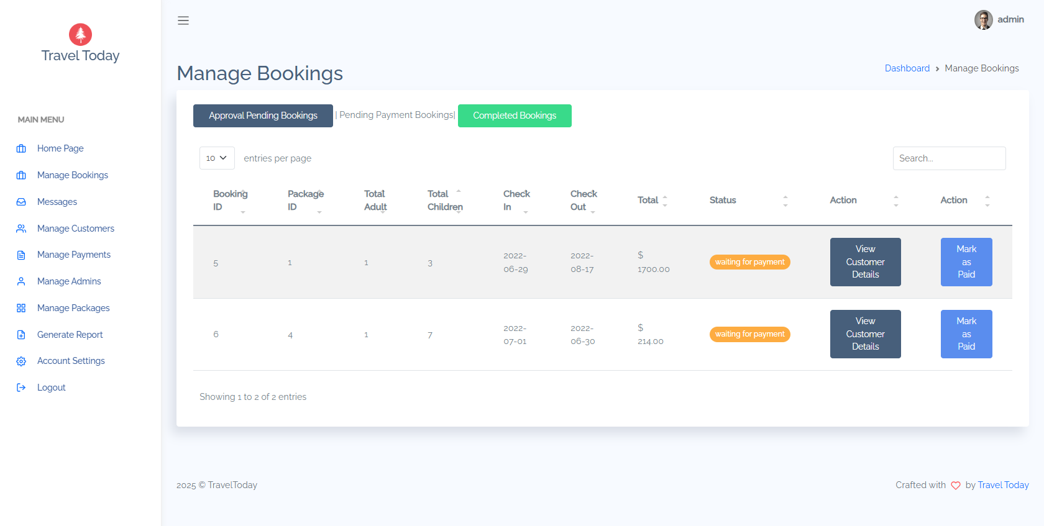Open Completed Bookings tab
The image size is (1044, 526).
pos(515,116)
